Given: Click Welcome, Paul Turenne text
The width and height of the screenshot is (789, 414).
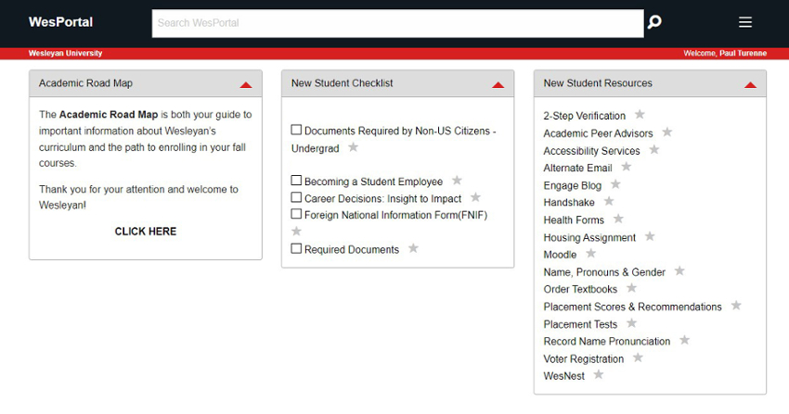Looking at the screenshot, I should click(725, 53).
